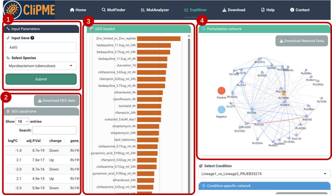Click the help question mark beside Input Gene
The width and height of the screenshot is (332, 195).
tap(32, 38)
